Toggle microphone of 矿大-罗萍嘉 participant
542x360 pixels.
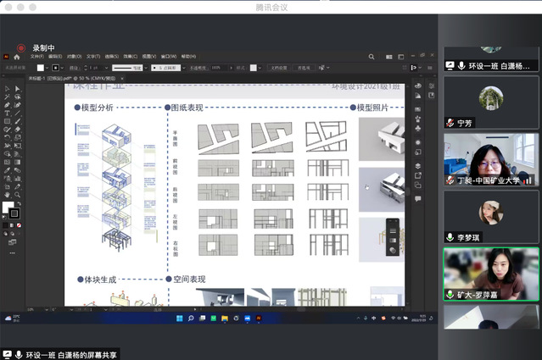pyautogui.click(x=450, y=294)
